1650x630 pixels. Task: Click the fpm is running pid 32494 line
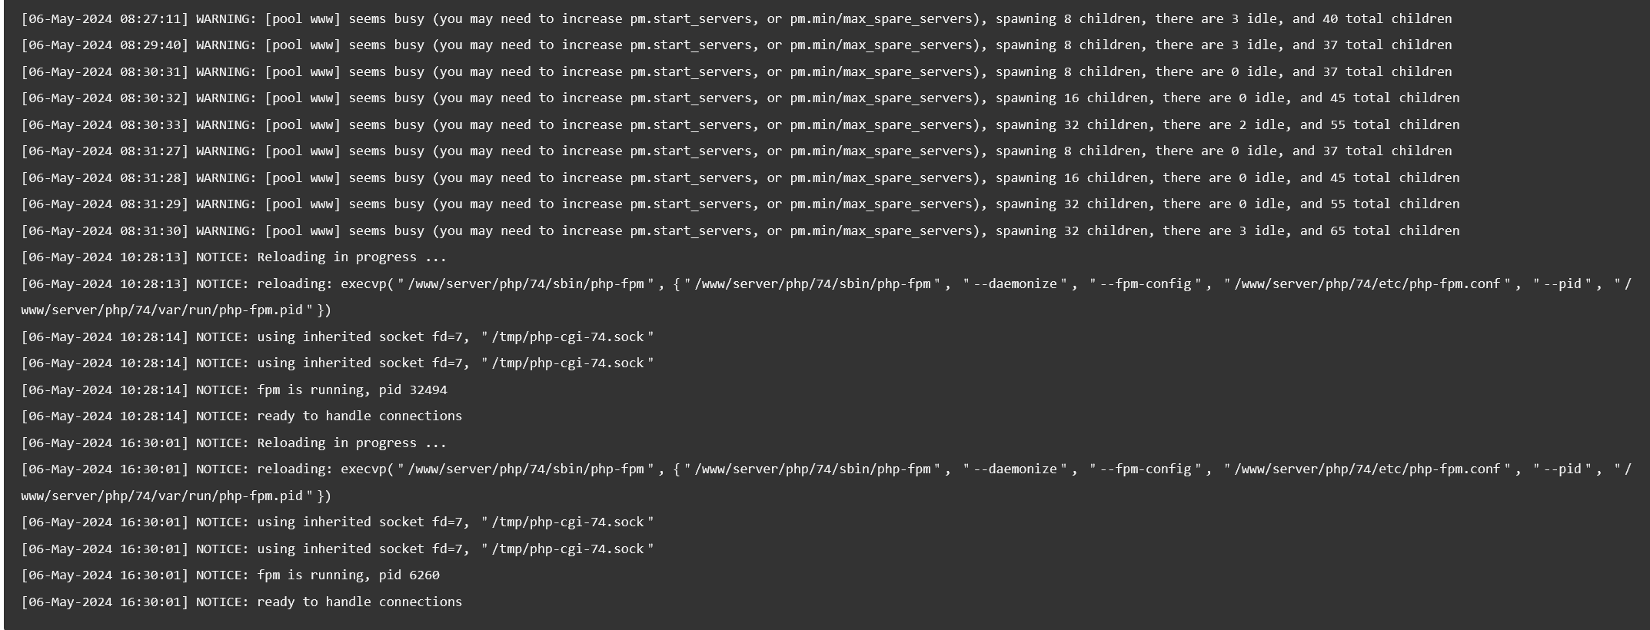pyautogui.click(x=234, y=390)
